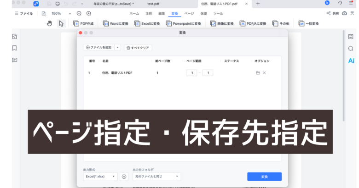Click the folder icon in the オプション column
The image size is (359, 188).
[258, 73]
